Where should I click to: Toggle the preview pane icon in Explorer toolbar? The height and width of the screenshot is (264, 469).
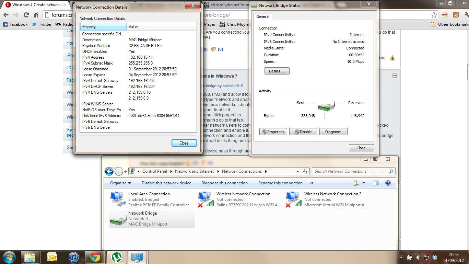click(376, 183)
